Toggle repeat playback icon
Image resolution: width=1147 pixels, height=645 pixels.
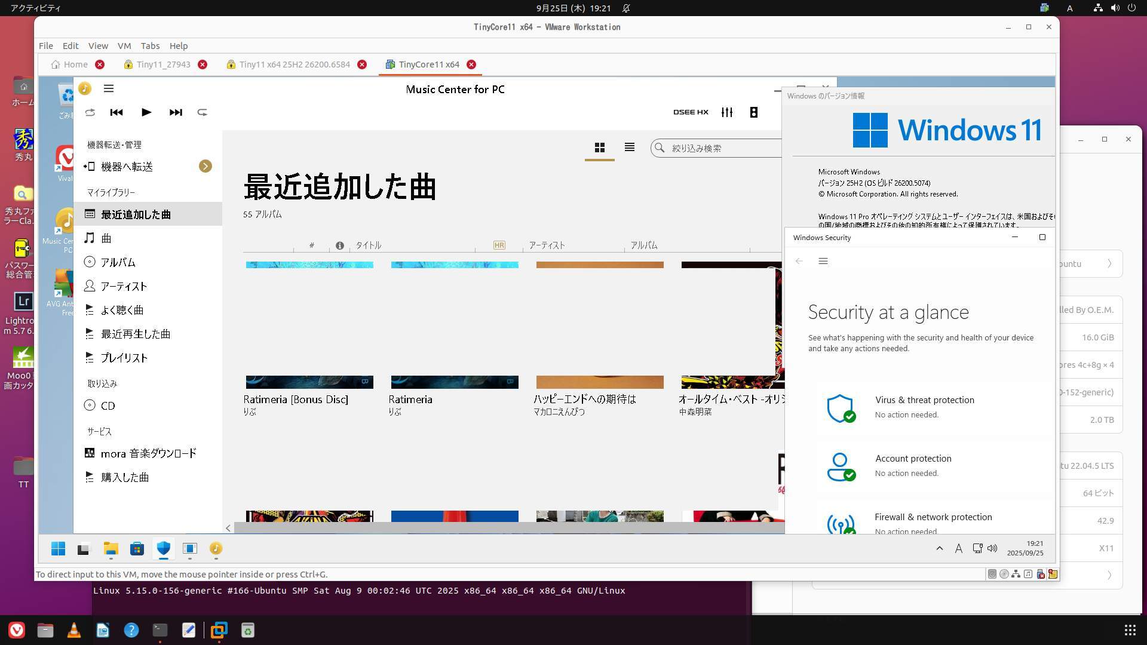point(203,112)
